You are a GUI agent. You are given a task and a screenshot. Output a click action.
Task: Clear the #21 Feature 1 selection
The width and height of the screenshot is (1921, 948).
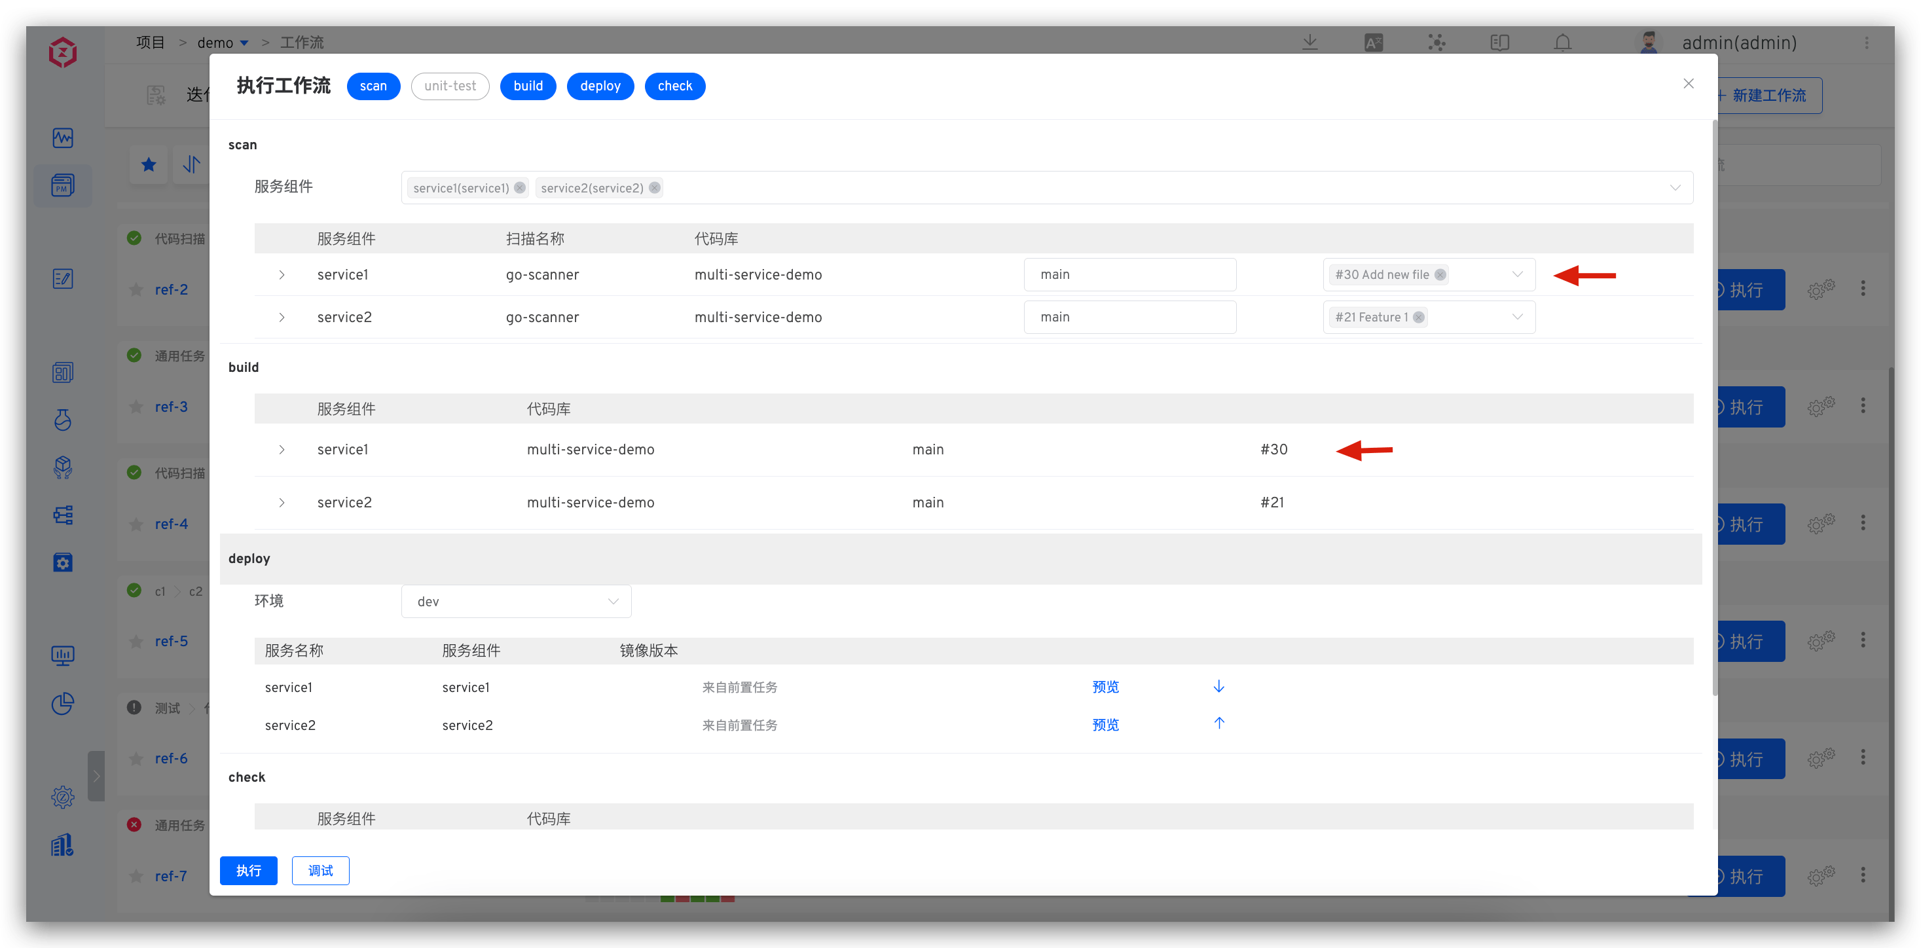[x=1419, y=317]
